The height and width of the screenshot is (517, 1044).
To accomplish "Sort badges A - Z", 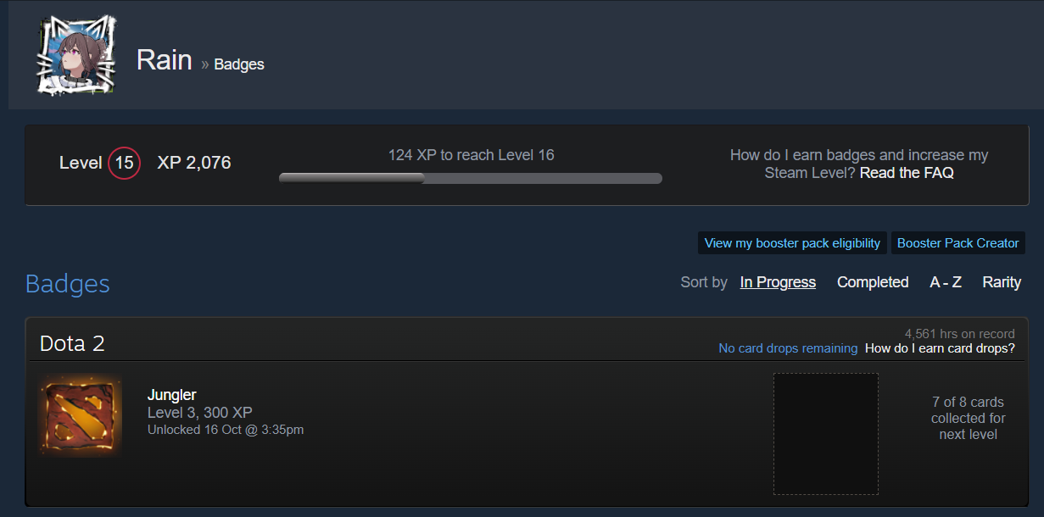I will point(946,282).
